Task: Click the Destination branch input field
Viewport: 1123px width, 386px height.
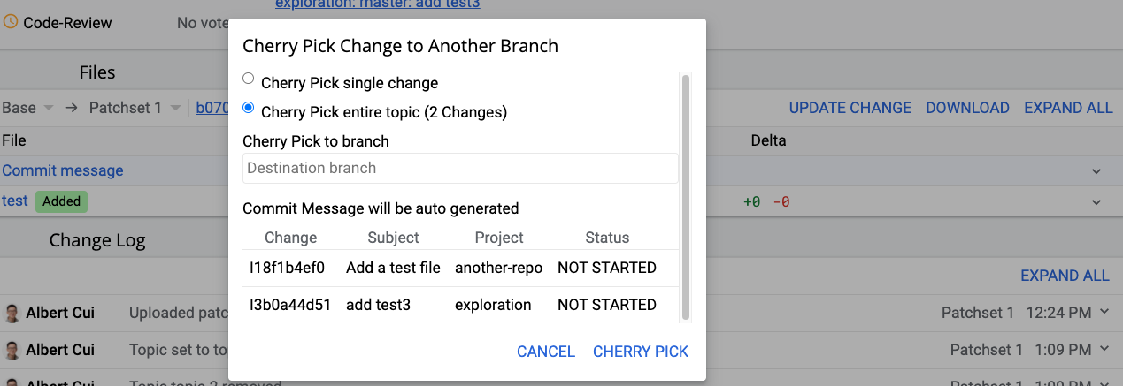Action: pos(460,169)
